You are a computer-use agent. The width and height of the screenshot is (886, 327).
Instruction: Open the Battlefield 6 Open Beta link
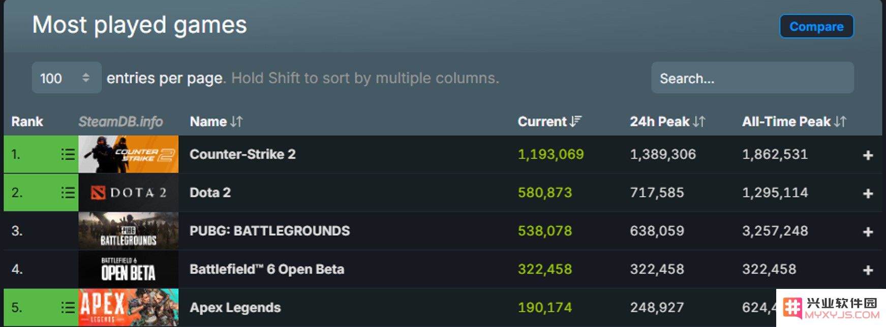[267, 269]
